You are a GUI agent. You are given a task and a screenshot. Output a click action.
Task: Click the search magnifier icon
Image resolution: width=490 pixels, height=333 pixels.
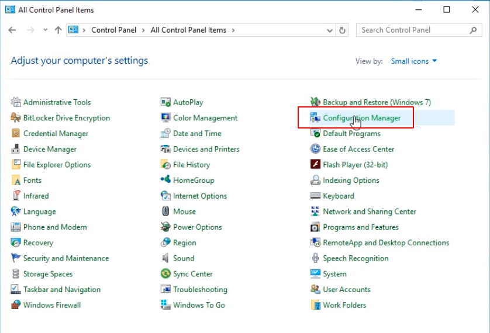[473, 30]
